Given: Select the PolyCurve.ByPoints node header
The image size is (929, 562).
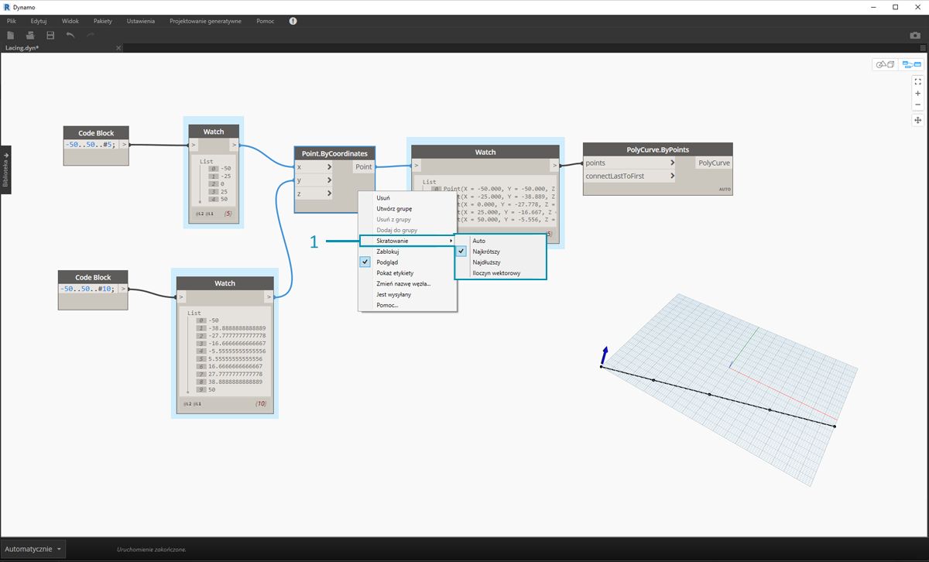Looking at the screenshot, I should (657, 149).
